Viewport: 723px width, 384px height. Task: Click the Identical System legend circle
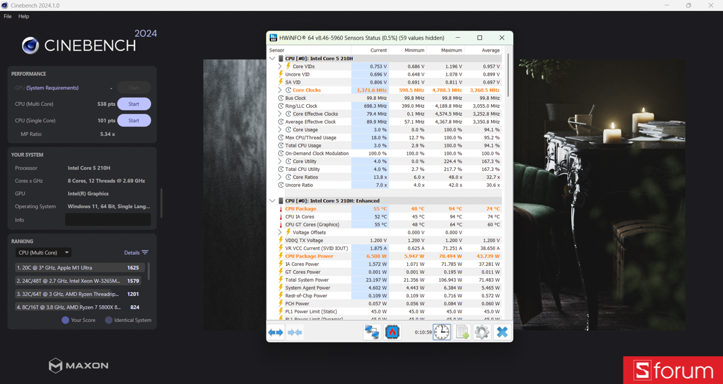coord(109,320)
